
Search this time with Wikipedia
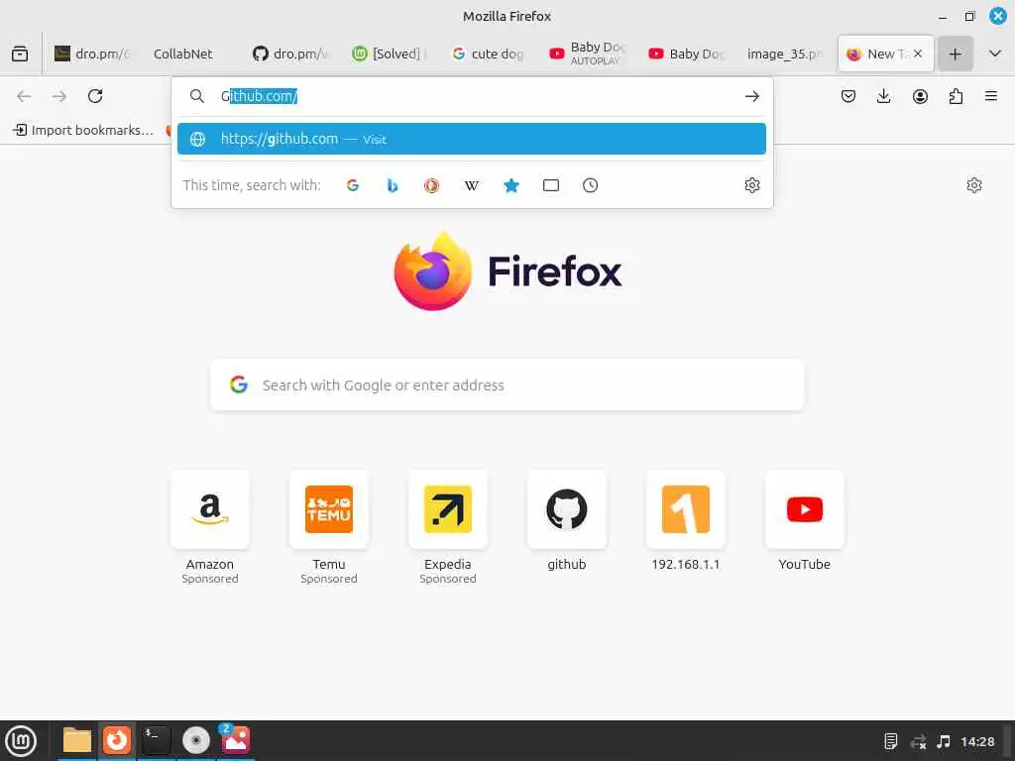(x=472, y=185)
